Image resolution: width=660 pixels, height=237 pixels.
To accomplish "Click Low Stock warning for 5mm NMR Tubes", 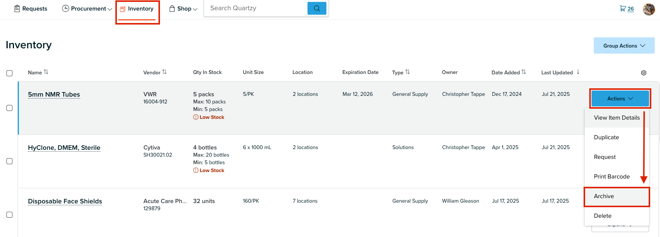I will tap(209, 117).
